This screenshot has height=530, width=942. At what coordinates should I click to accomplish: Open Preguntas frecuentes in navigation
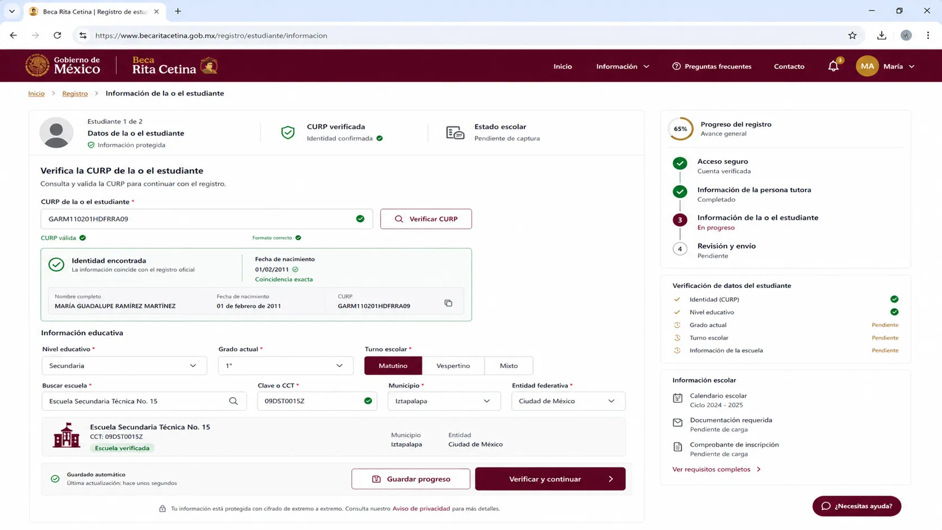tap(712, 66)
